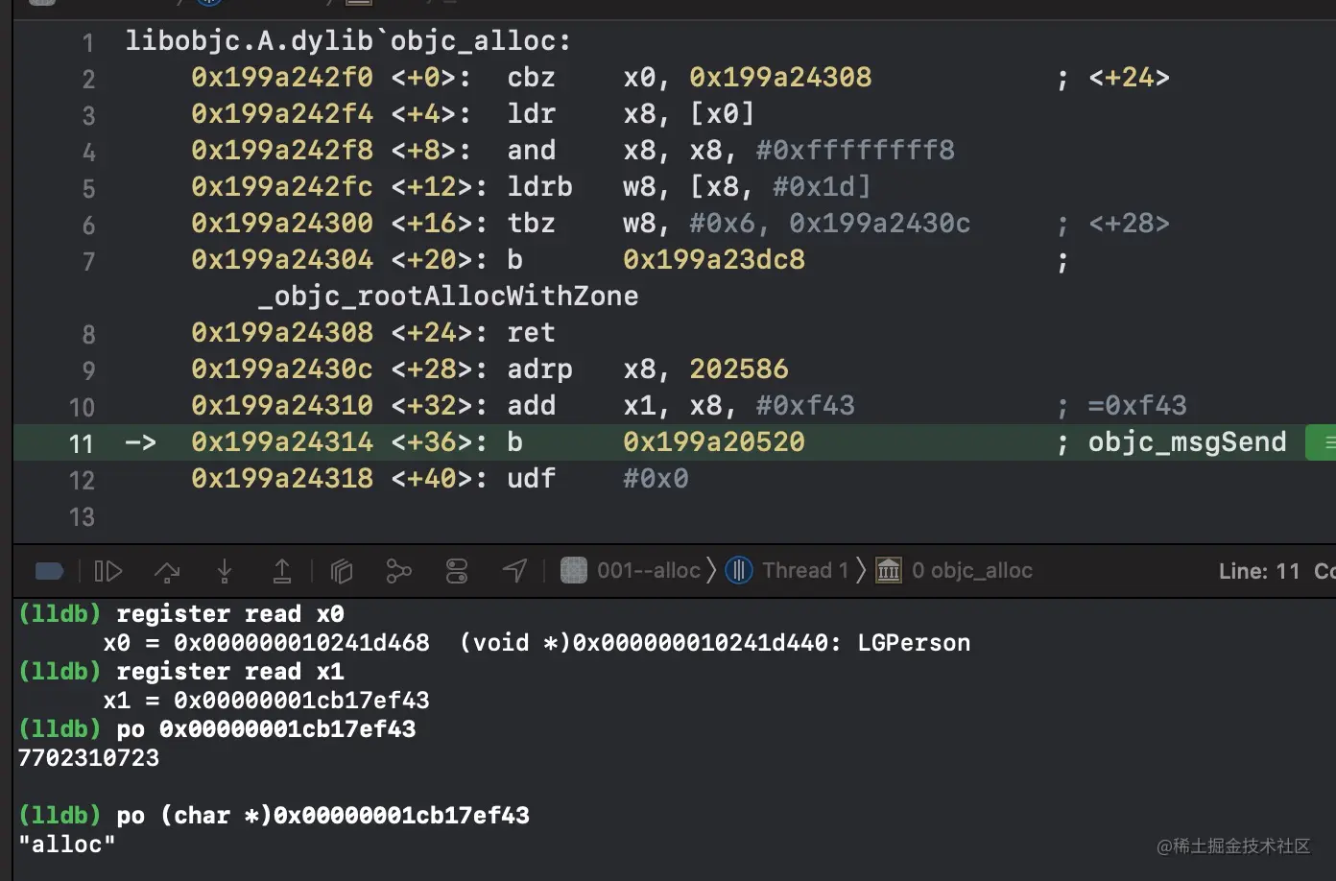Click the register read x0 console command
1336x881 pixels.
point(230,614)
